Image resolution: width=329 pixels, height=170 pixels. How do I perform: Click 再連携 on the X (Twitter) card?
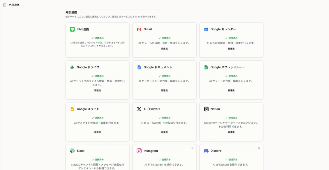pos(164,132)
